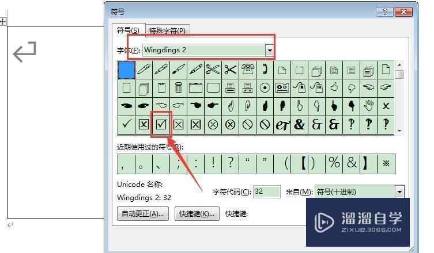Select the highlighted blue blank symbol cell
This screenshot has height=253, width=434.
point(126,70)
